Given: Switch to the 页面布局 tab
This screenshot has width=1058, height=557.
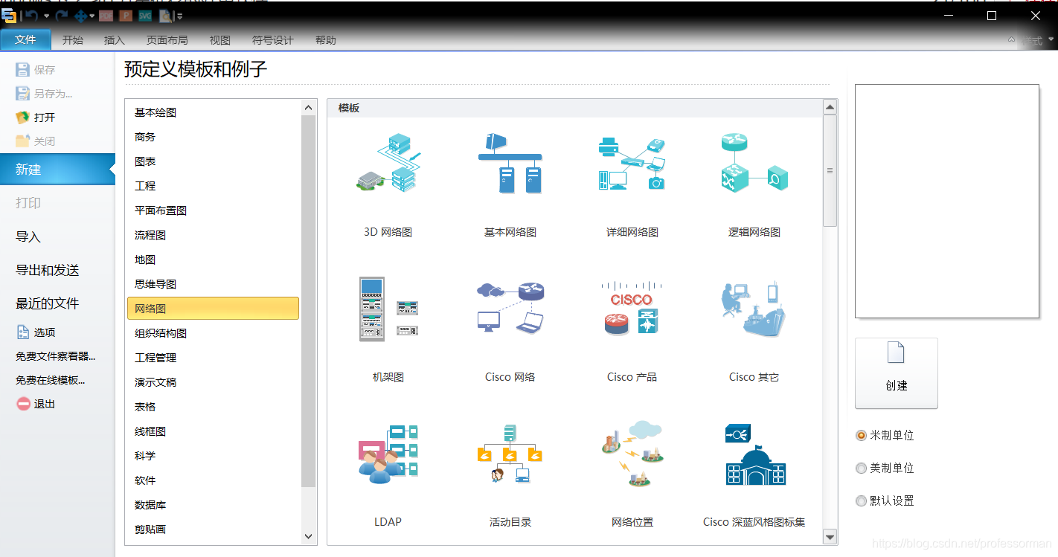Looking at the screenshot, I should point(167,40).
